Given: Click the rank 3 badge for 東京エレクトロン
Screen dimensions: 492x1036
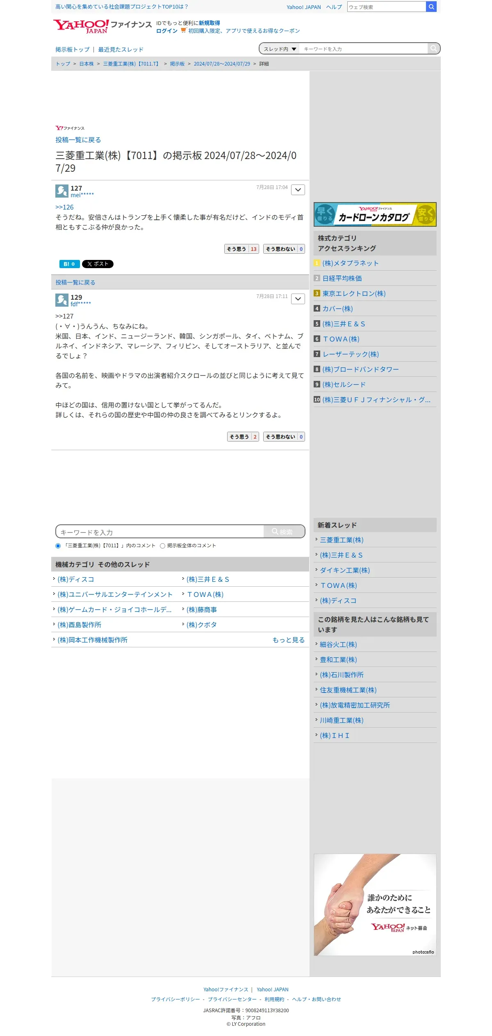Looking at the screenshot, I should (317, 293).
